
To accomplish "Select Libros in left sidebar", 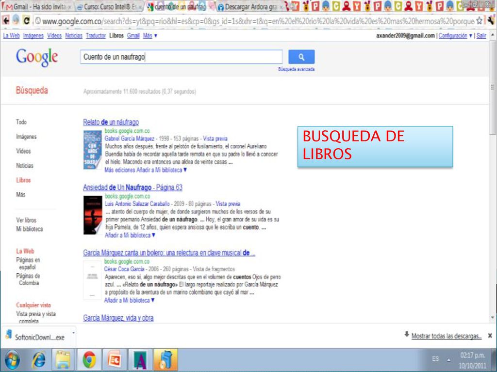I will (23, 180).
